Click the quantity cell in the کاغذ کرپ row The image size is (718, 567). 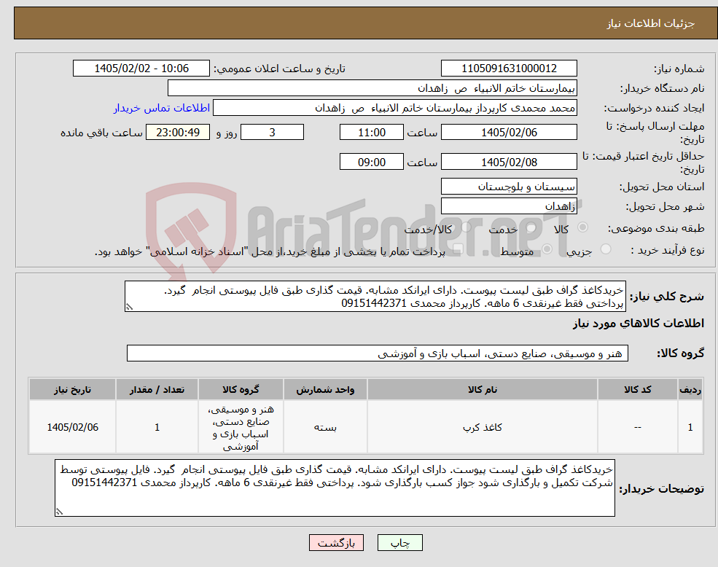click(157, 427)
